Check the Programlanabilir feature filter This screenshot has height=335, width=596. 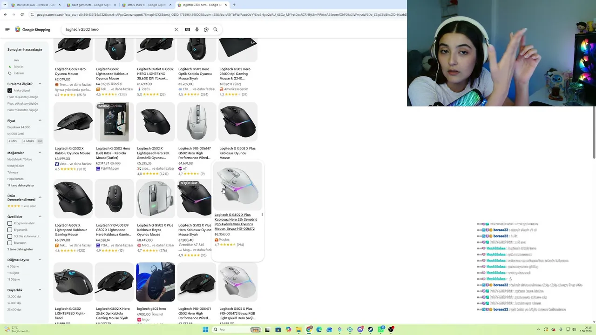coord(10,223)
